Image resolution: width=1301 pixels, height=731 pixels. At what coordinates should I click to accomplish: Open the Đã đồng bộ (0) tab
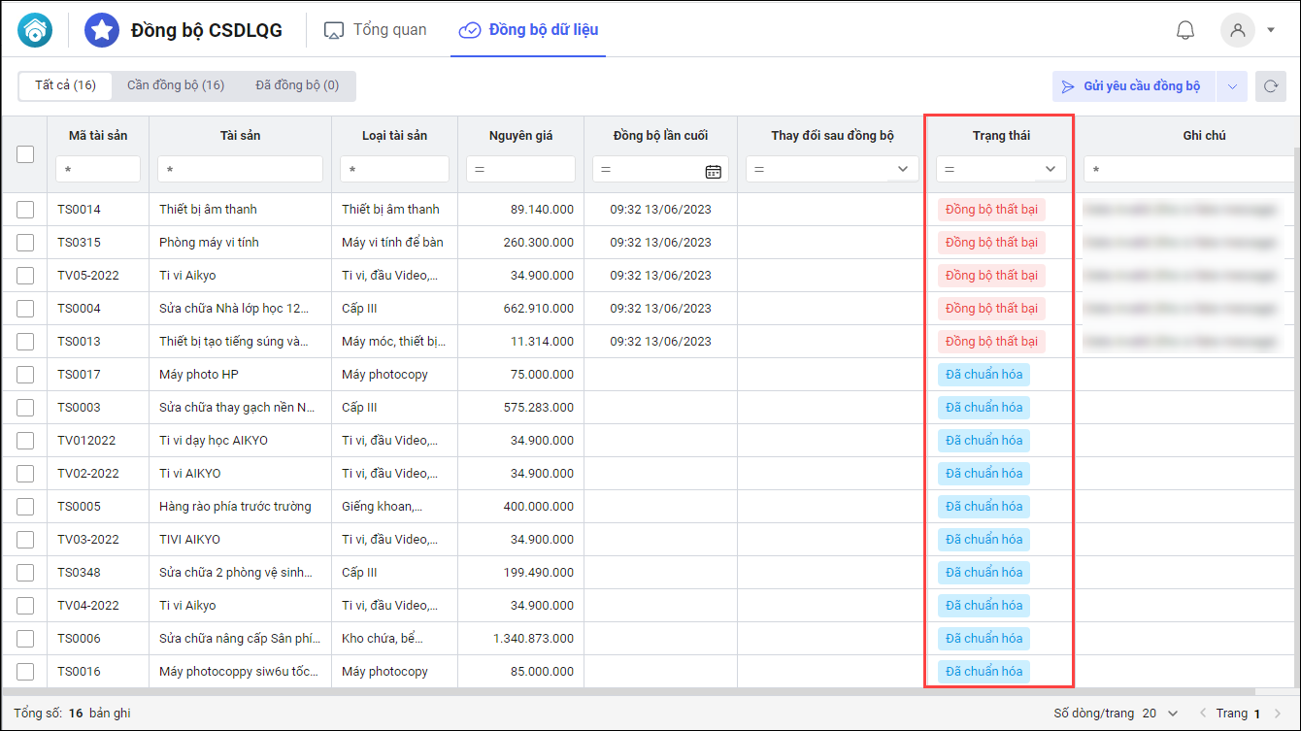[x=297, y=85]
